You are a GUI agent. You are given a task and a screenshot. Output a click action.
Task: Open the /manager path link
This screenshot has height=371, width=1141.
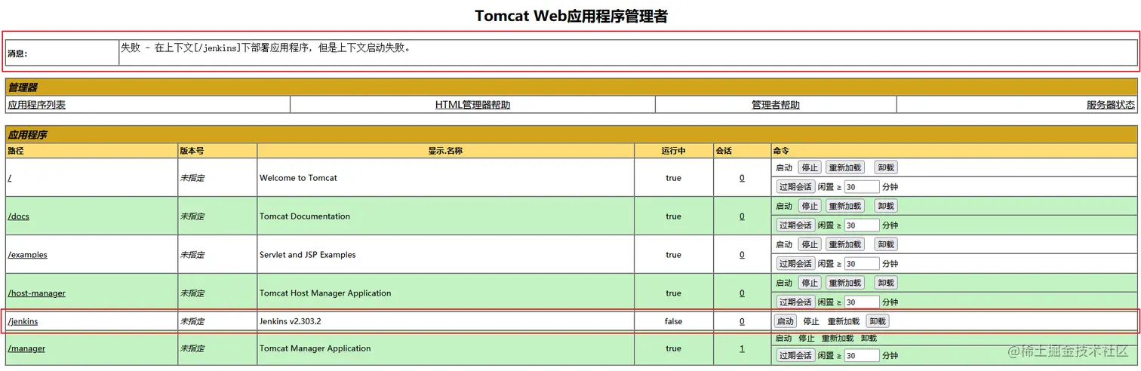pyautogui.click(x=26, y=348)
